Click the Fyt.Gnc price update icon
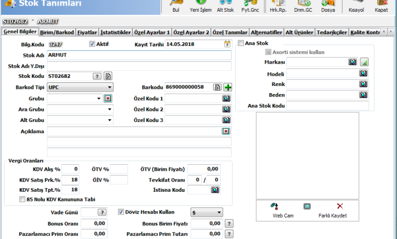Screen dimensions: 397x239 [x=250, y=6]
